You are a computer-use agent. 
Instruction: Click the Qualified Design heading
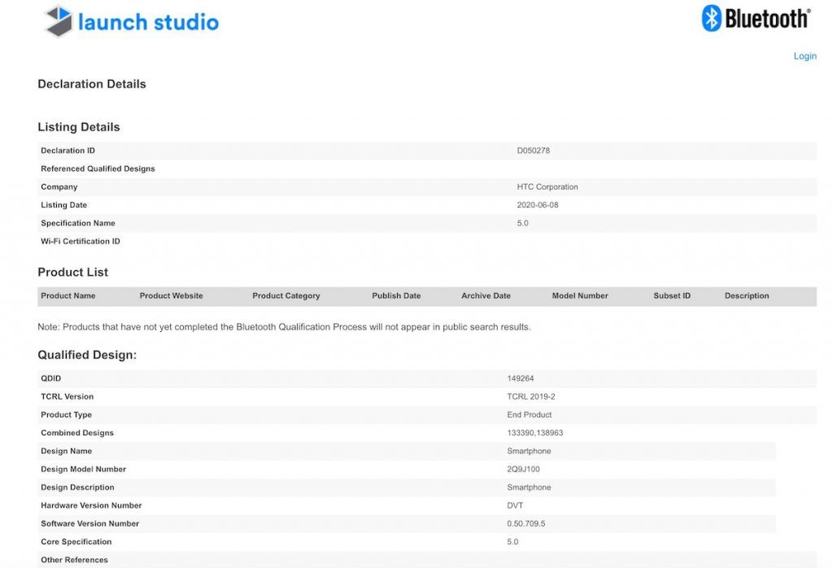point(87,355)
